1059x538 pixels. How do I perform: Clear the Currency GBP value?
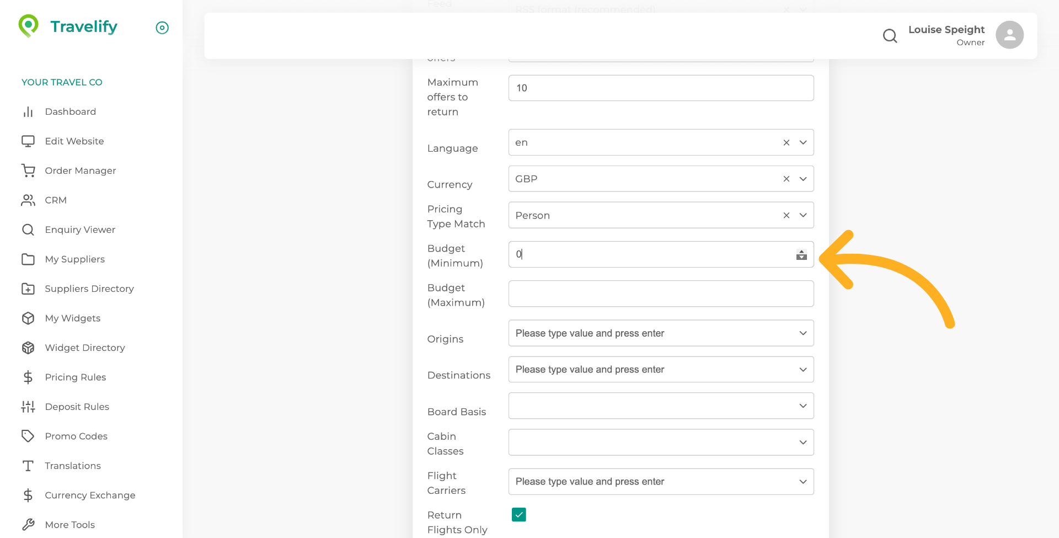click(787, 179)
